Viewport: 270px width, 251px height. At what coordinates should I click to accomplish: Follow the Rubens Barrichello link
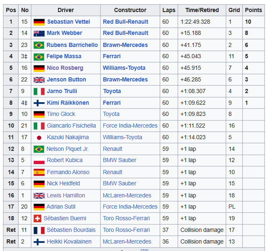click(x=72, y=45)
